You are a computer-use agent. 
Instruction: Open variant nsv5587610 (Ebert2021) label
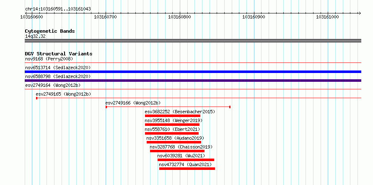coord(172,129)
